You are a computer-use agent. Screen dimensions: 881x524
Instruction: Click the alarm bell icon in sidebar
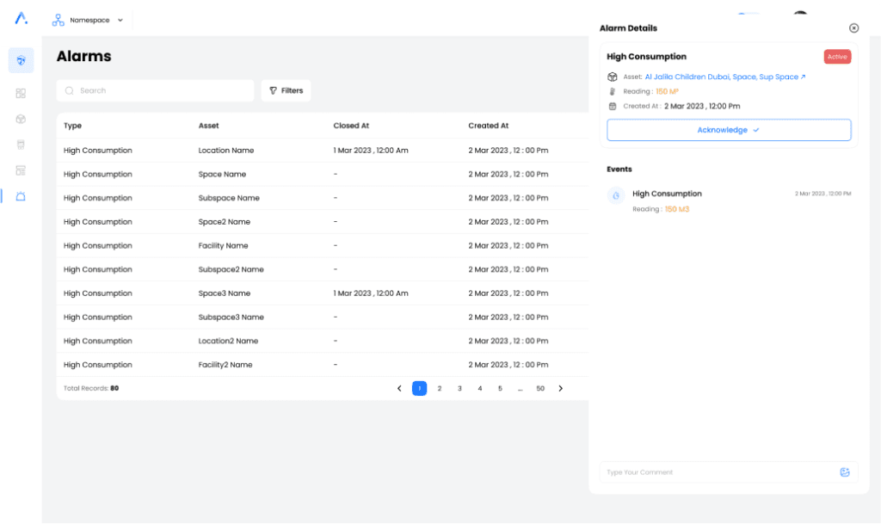click(x=21, y=196)
